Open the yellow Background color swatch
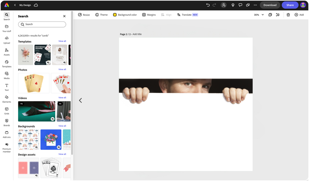Image resolution: width=309 pixels, height=181 pixels. 115,15
